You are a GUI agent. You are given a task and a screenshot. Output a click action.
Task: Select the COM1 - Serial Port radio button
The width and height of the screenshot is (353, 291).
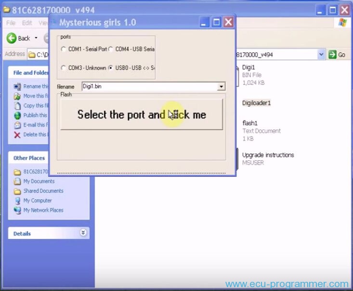(64, 49)
